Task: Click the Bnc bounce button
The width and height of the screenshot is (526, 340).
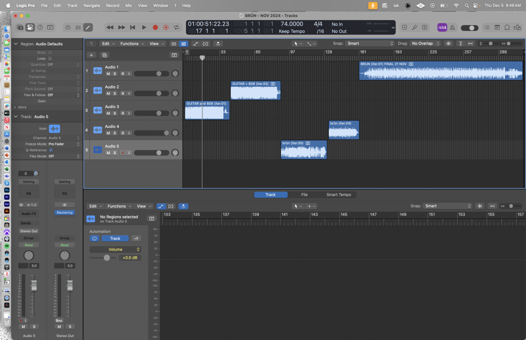Action: [x=59, y=320]
